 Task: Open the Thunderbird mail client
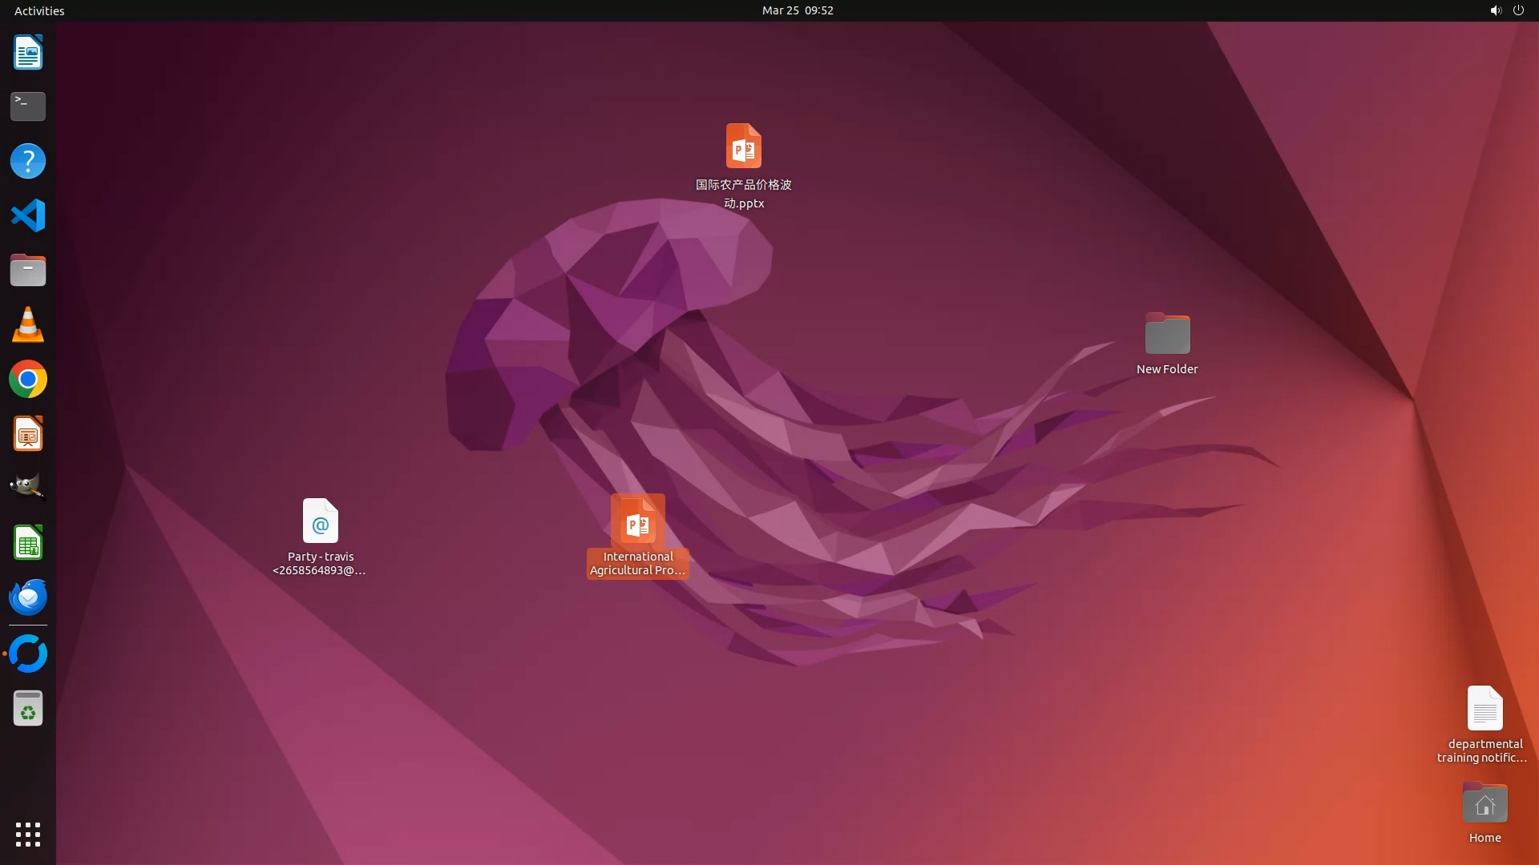coord(28,597)
